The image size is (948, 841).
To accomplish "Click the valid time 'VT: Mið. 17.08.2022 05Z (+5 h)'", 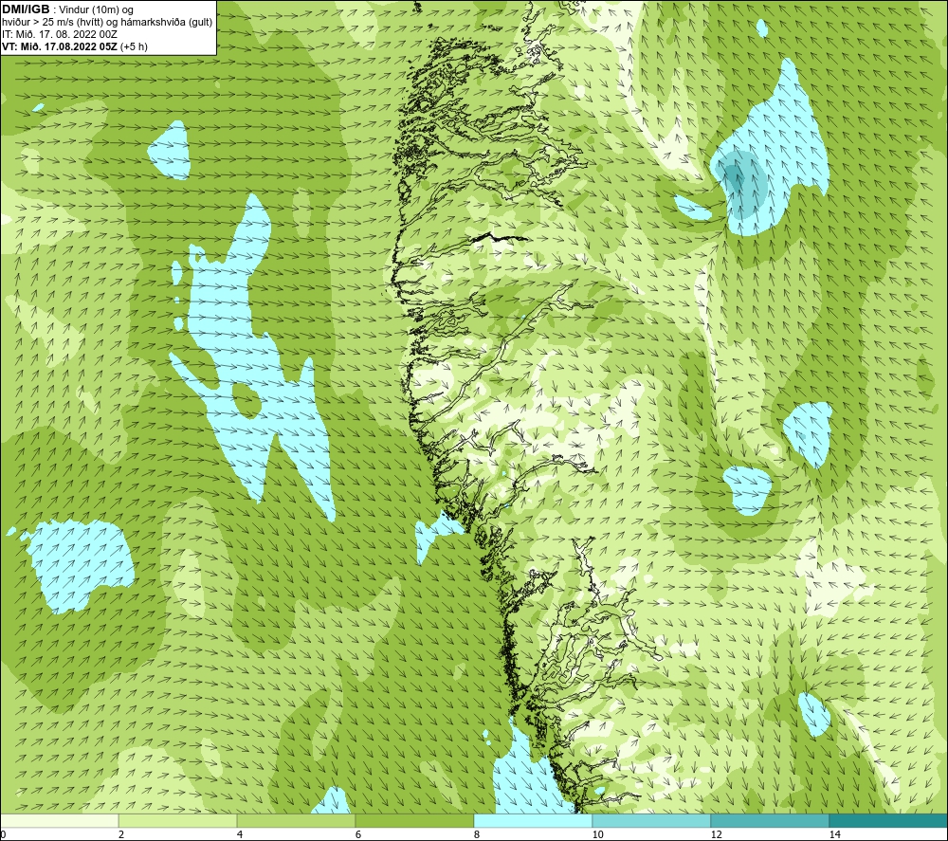I will point(74,46).
